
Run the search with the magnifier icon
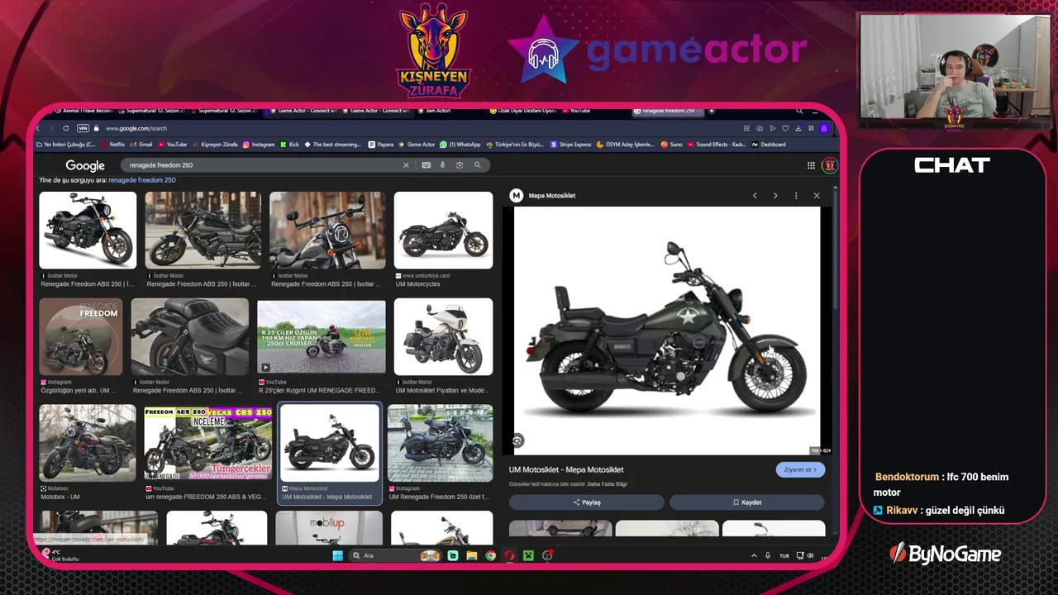click(477, 165)
